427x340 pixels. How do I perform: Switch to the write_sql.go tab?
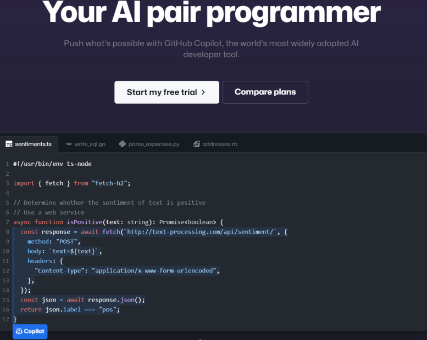click(x=86, y=144)
